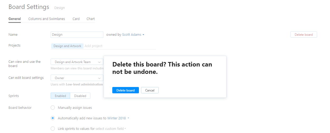Click the red outlined Delete board button
This screenshot has height=133, width=330.
point(304,35)
